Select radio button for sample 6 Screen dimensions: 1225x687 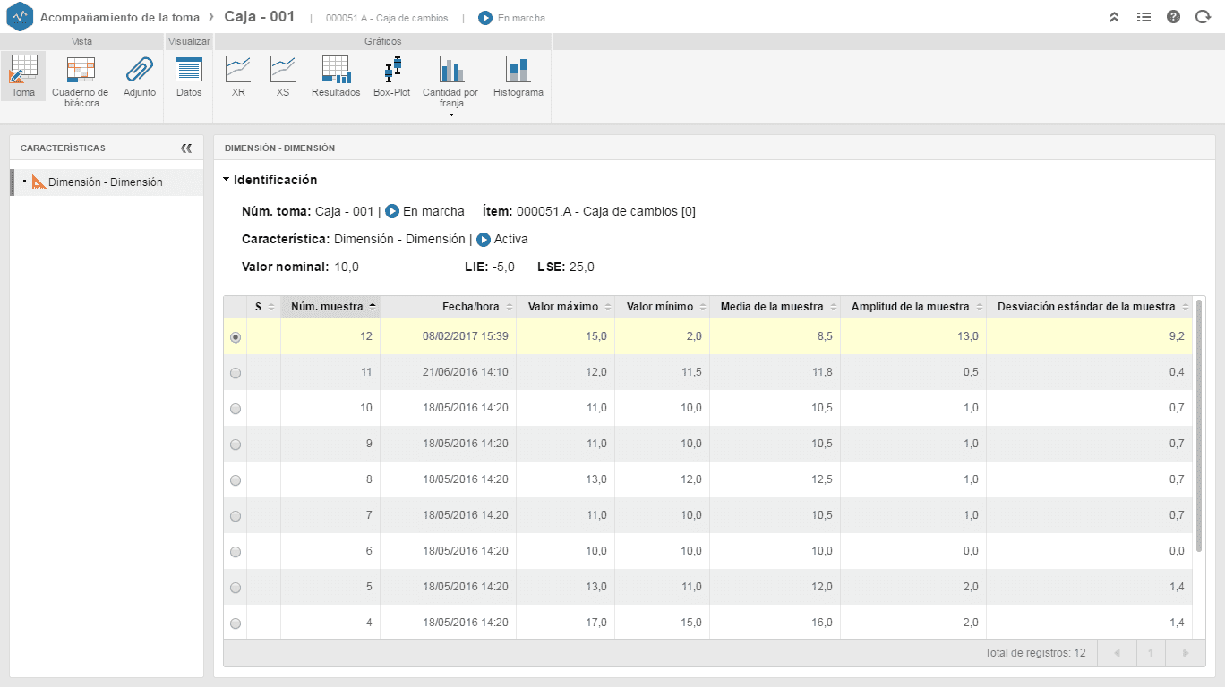click(236, 552)
